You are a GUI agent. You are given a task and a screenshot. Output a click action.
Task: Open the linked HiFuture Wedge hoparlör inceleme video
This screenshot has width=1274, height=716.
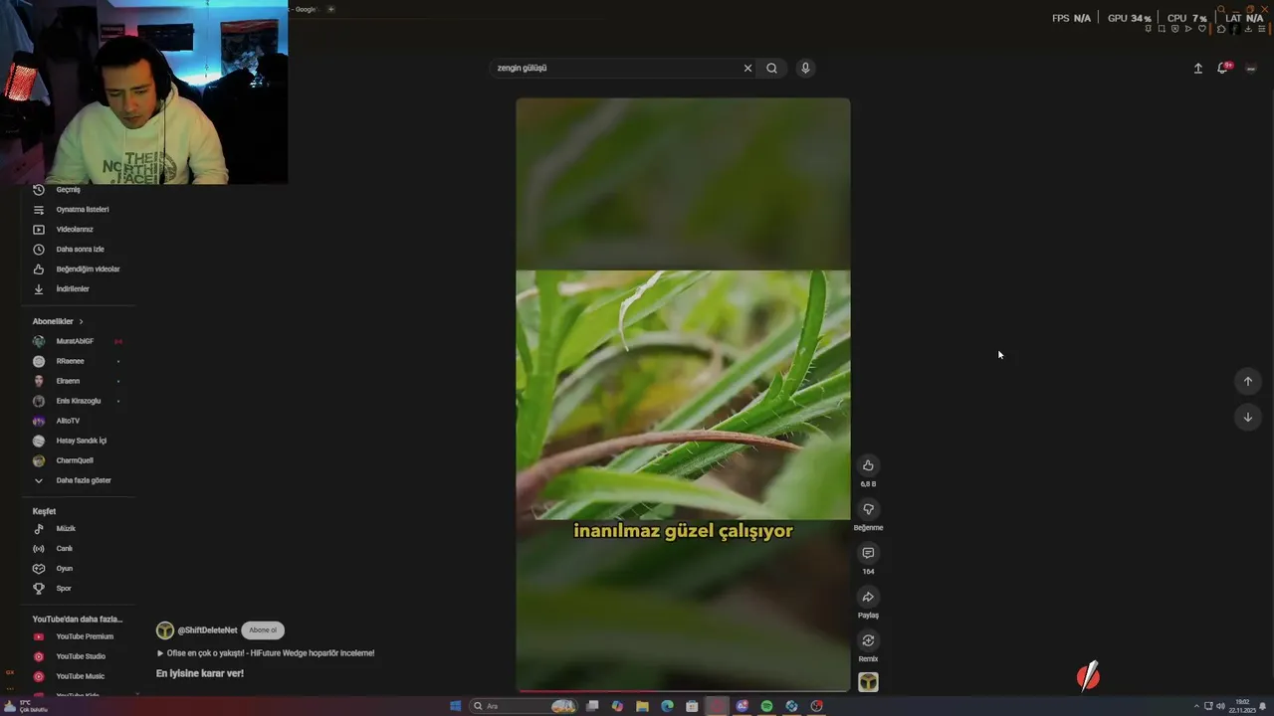click(266, 653)
